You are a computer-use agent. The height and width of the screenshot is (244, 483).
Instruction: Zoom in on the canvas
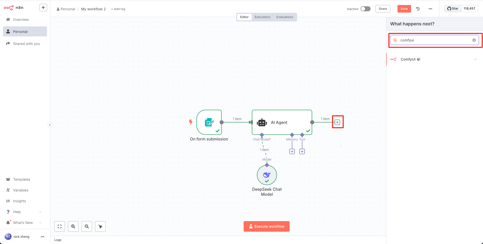tap(73, 226)
